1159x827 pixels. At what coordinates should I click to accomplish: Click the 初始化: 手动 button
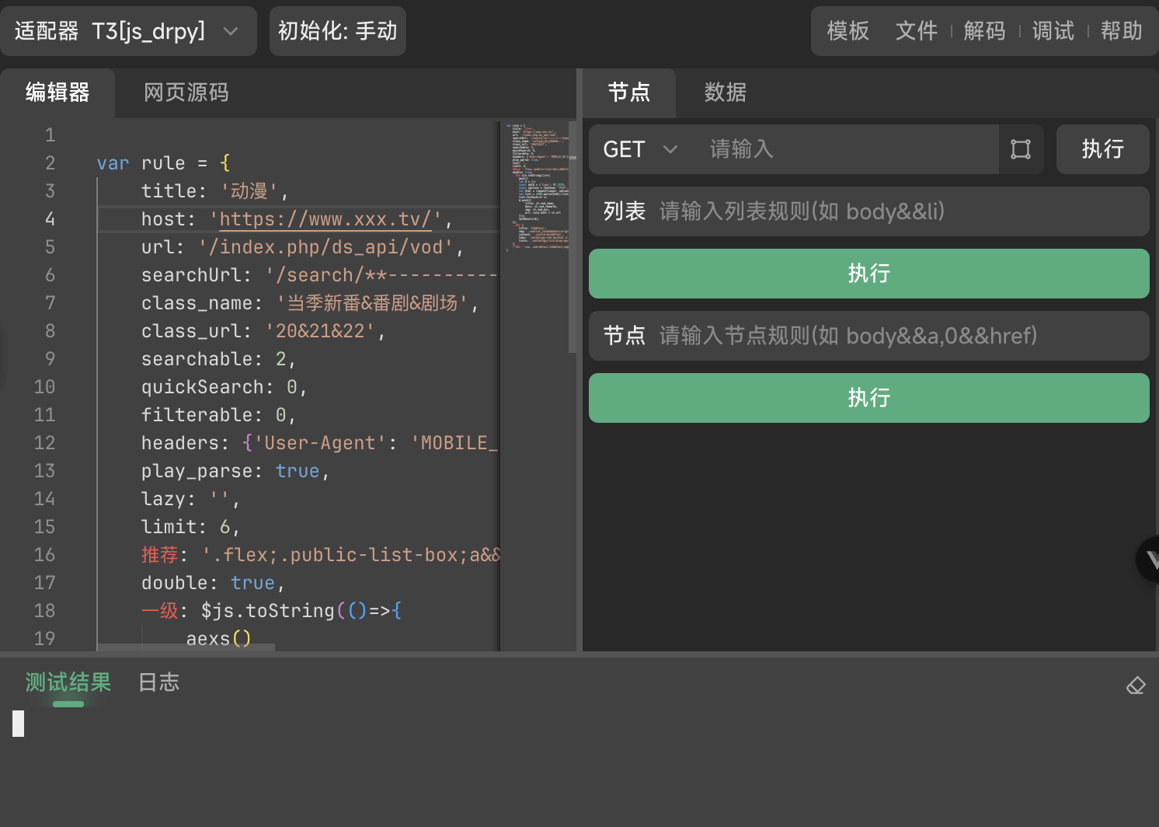point(337,31)
